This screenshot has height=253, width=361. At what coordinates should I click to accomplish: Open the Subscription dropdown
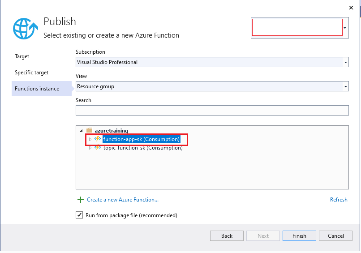[345, 62]
